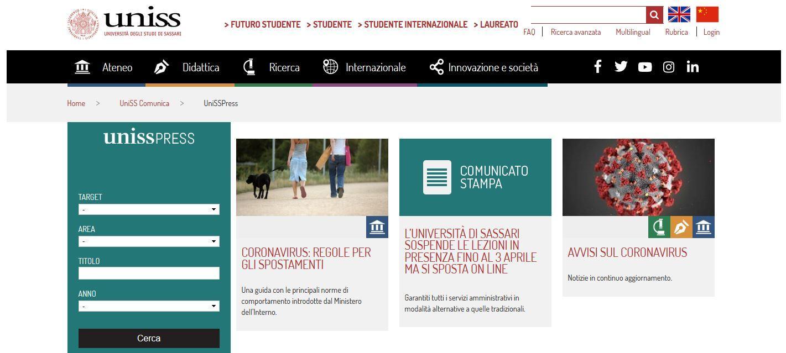The image size is (786, 353).
Task: Click the search magnifier icon
Action: click(x=654, y=15)
